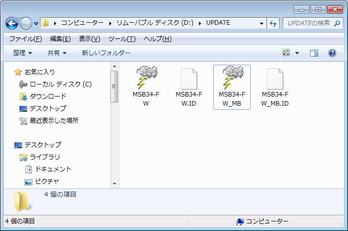Select the MSB34-FW_MB.ID file icon

[275, 79]
